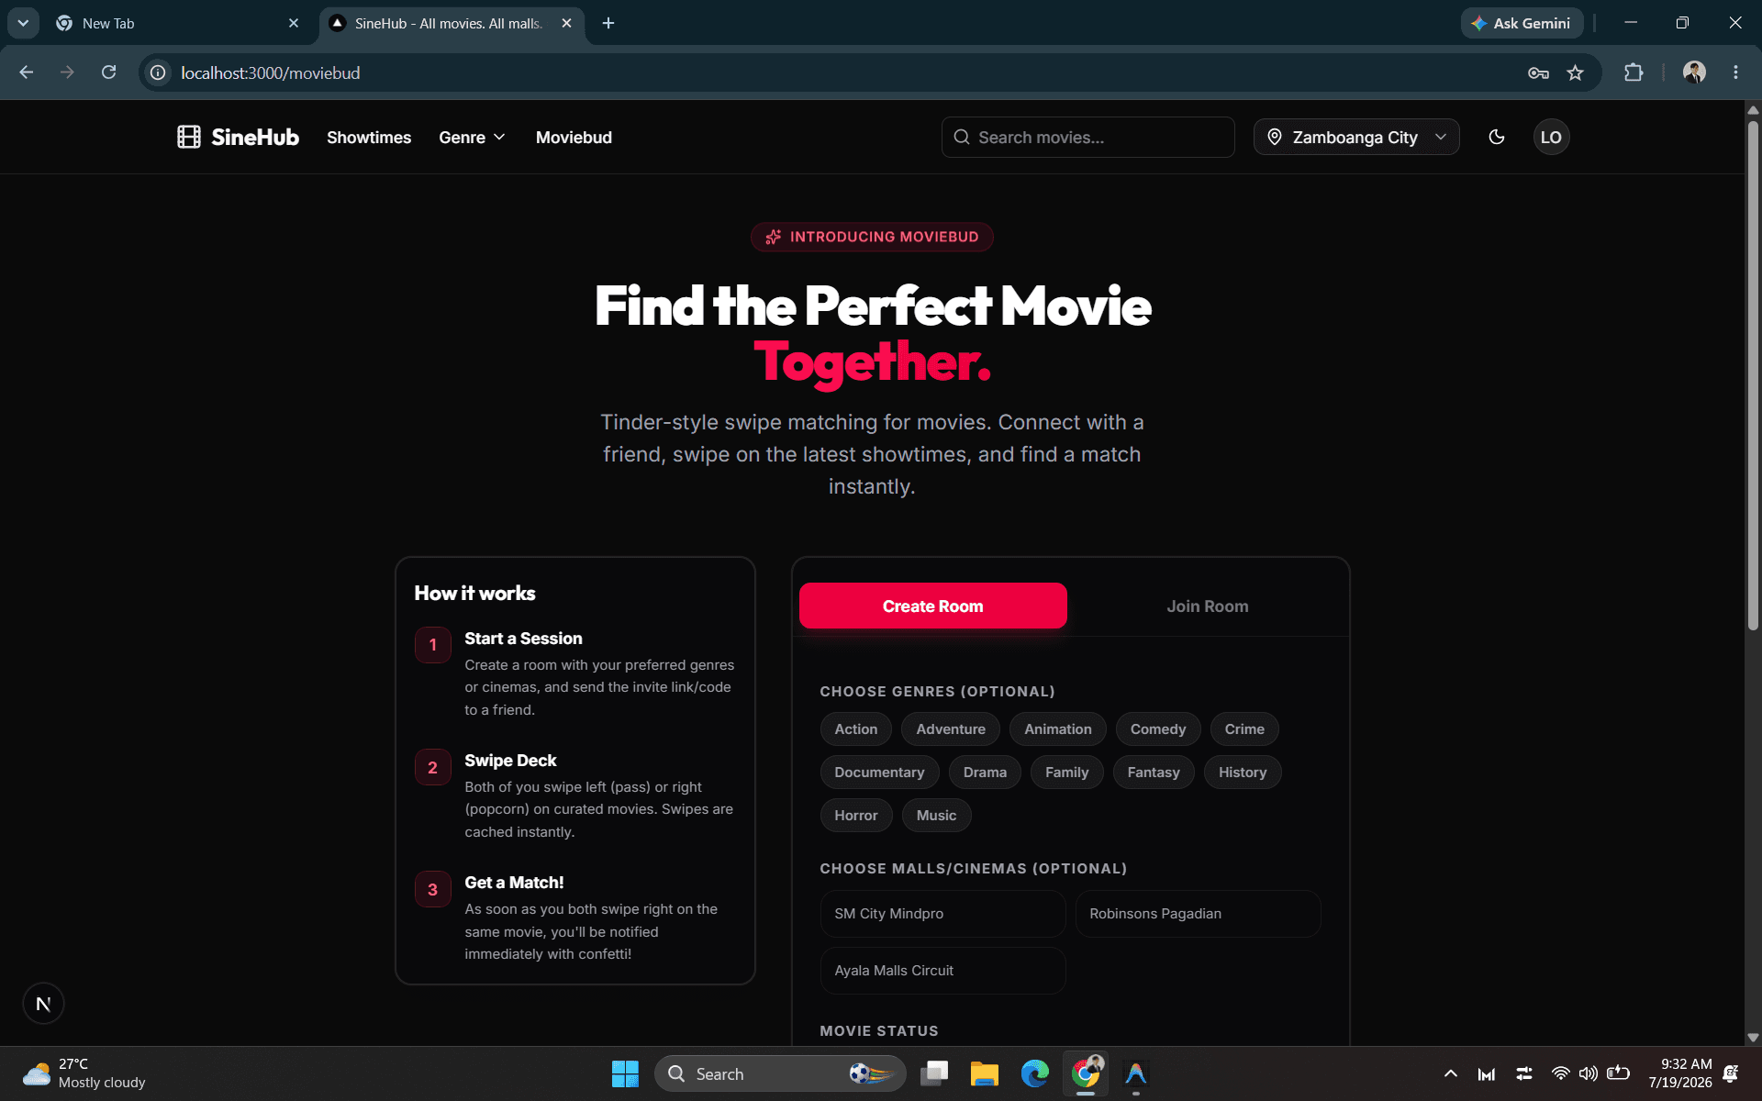Viewport: 1762px width, 1101px height.
Task: Open the password manager key icon
Action: click(1538, 72)
